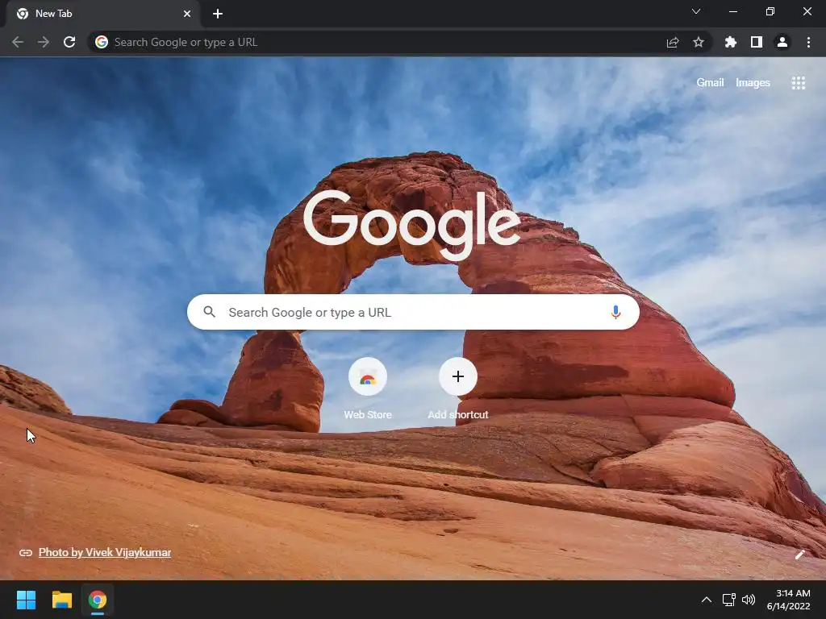Click the magnifier icon in search box
This screenshot has height=619, width=826.
(209, 312)
